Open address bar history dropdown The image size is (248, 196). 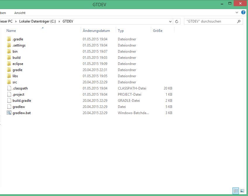click(170, 21)
